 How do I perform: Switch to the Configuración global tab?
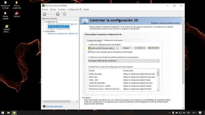(x=94, y=41)
